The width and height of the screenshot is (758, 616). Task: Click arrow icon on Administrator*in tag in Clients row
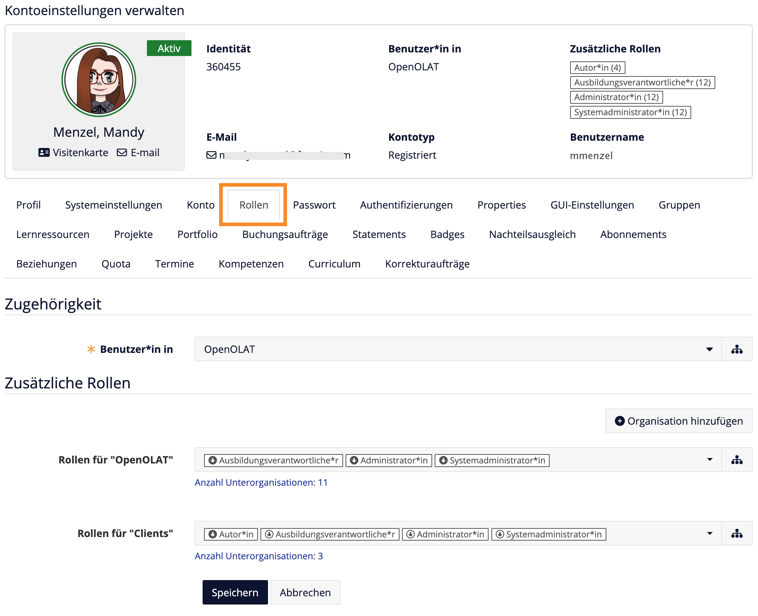(410, 534)
